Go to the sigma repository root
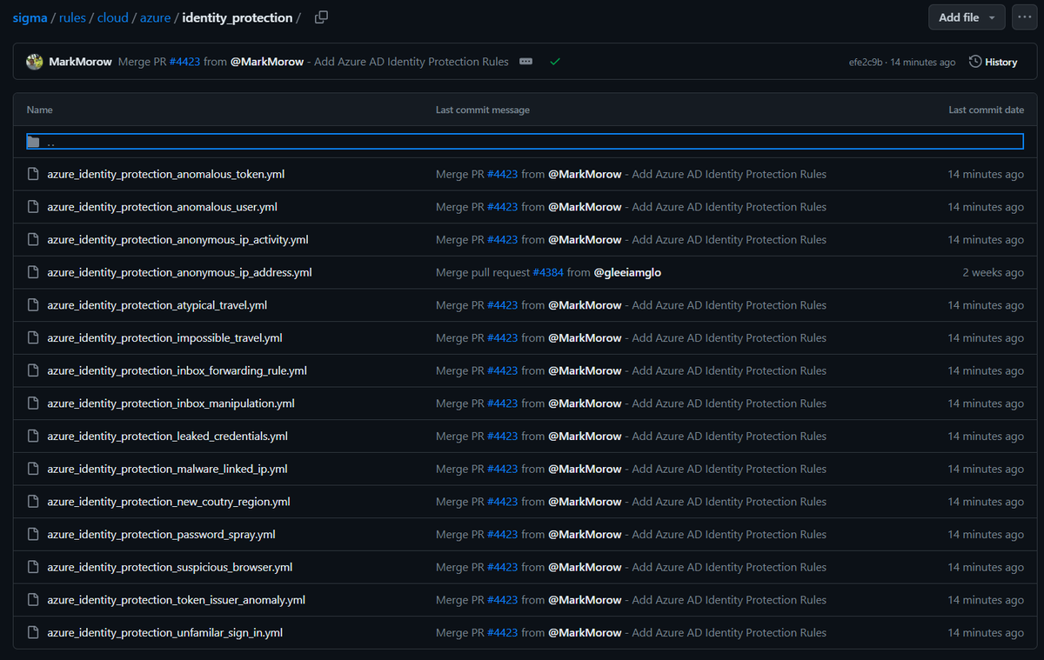 click(x=30, y=17)
